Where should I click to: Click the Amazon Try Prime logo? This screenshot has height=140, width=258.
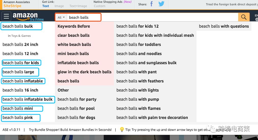click(28, 16)
